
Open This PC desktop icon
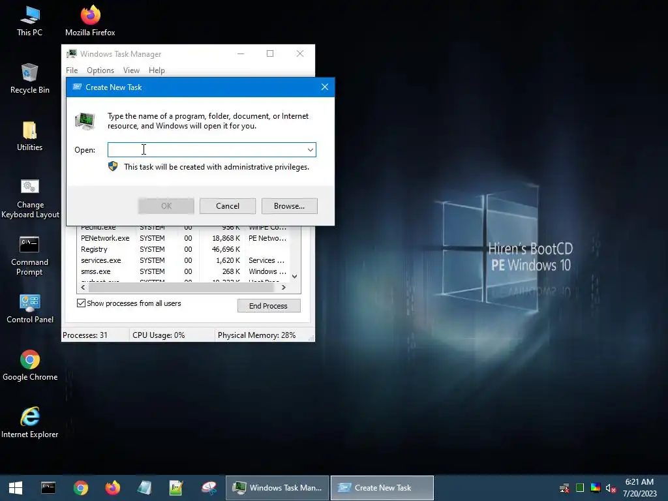pyautogui.click(x=30, y=20)
